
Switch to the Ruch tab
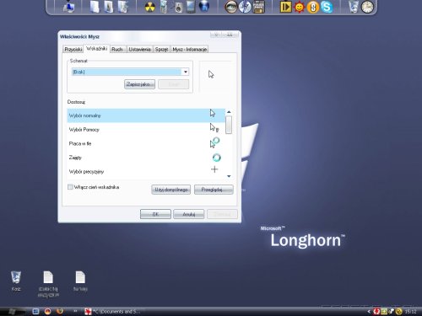pyautogui.click(x=118, y=50)
